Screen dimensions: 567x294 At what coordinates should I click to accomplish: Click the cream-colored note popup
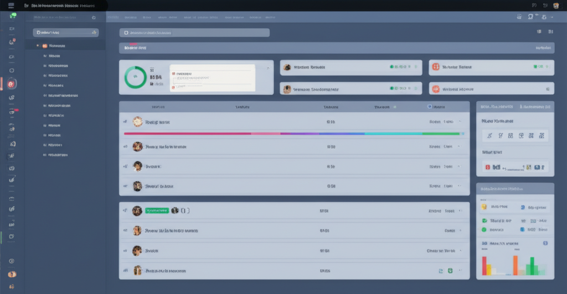coord(212,78)
